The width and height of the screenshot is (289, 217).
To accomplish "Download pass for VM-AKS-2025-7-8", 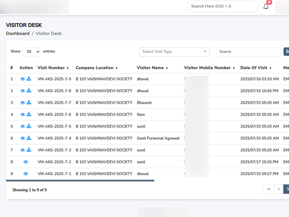I will pos(29,90).
